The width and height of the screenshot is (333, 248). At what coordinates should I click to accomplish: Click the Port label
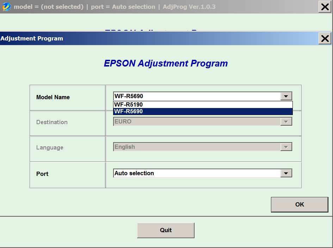(x=42, y=174)
